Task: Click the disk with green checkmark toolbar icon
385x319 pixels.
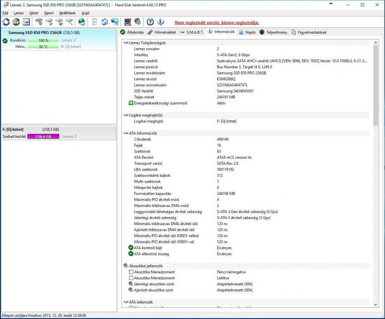Action: (59, 22)
